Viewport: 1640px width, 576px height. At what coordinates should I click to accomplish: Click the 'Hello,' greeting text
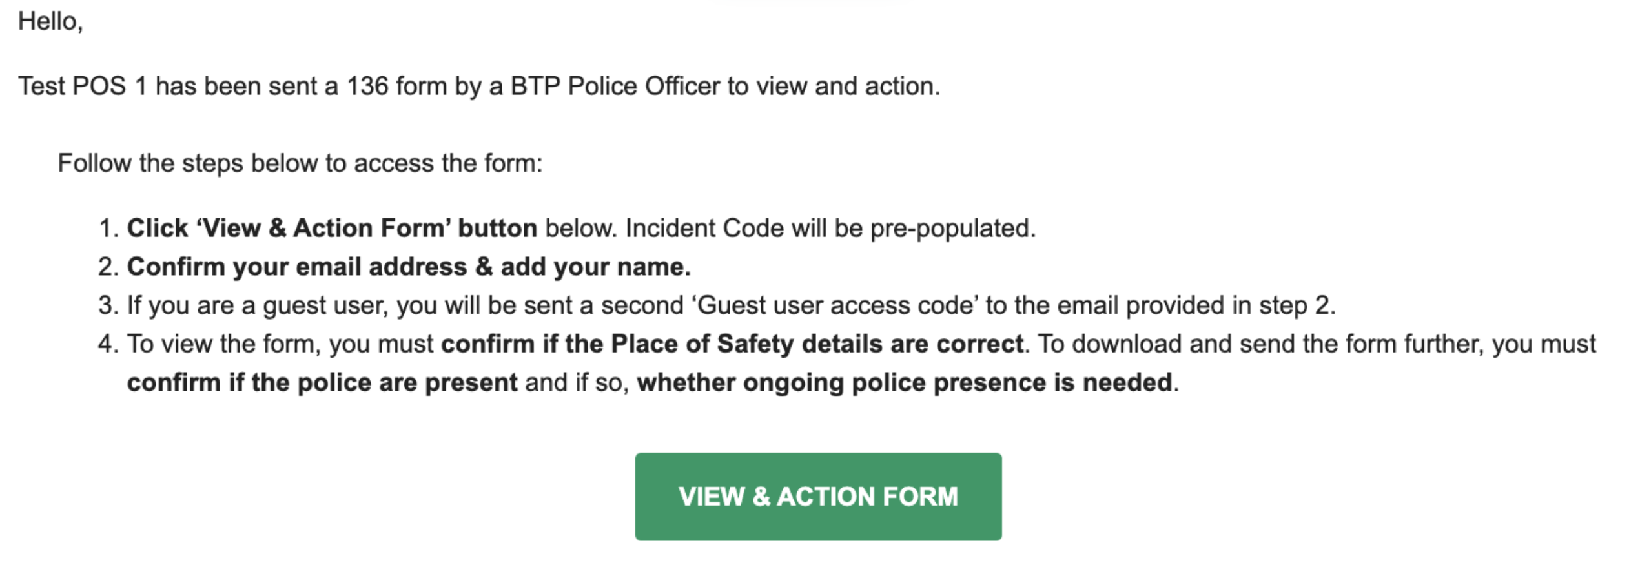tap(50, 22)
